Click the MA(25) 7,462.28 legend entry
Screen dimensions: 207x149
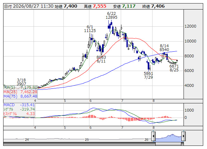coord(20,92)
